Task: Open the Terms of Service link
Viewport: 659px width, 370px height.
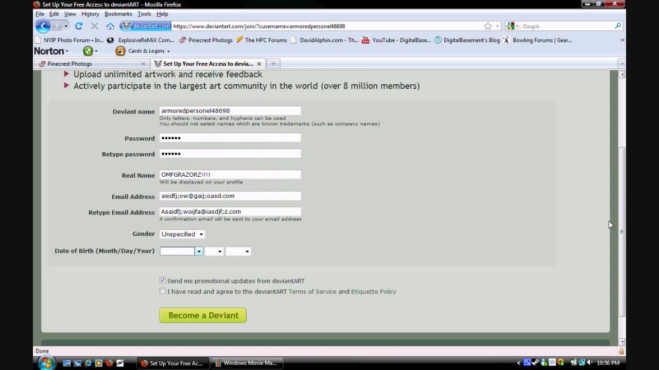Action: point(312,291)
